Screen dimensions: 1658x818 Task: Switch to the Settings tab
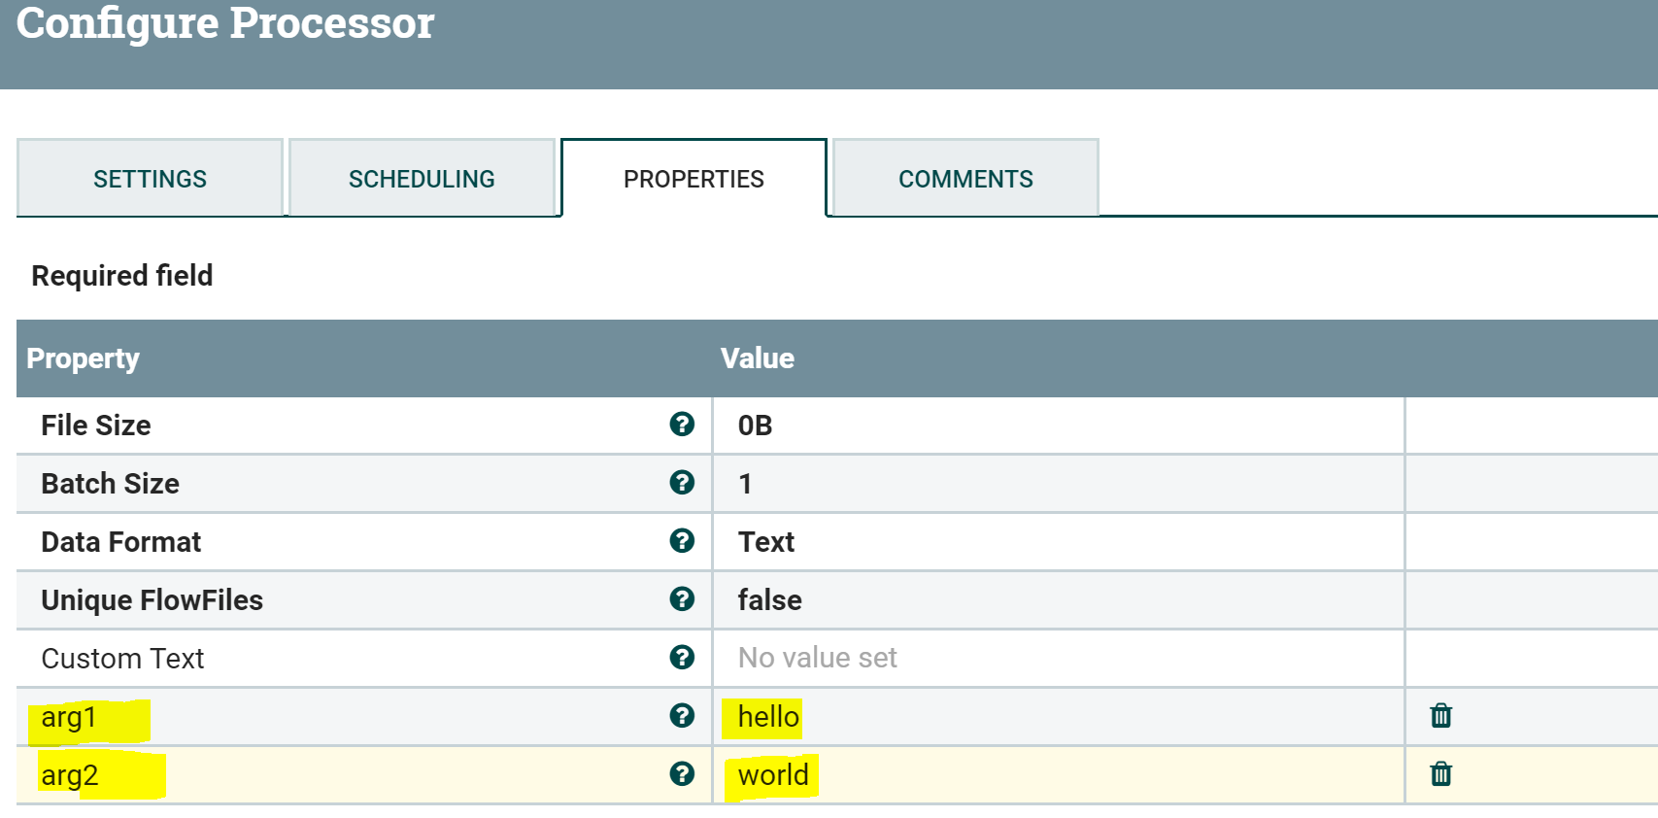[x=150, y=179]
